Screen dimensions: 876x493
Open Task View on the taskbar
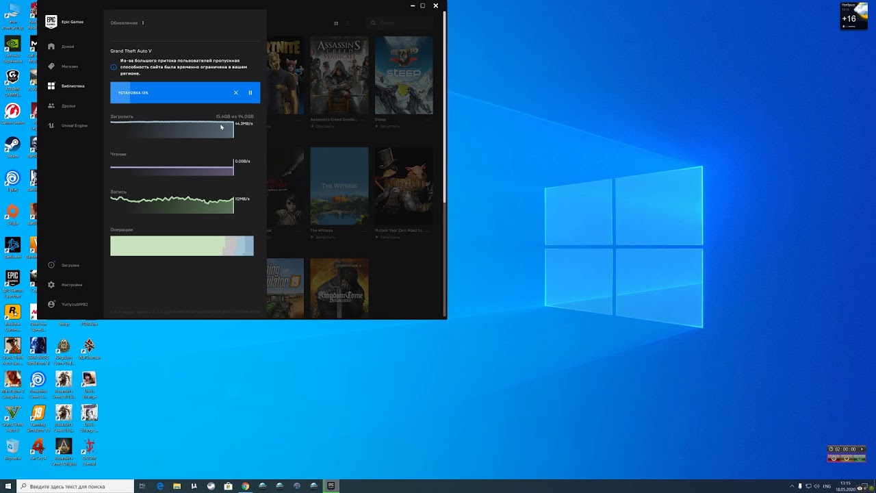point(142,486)
